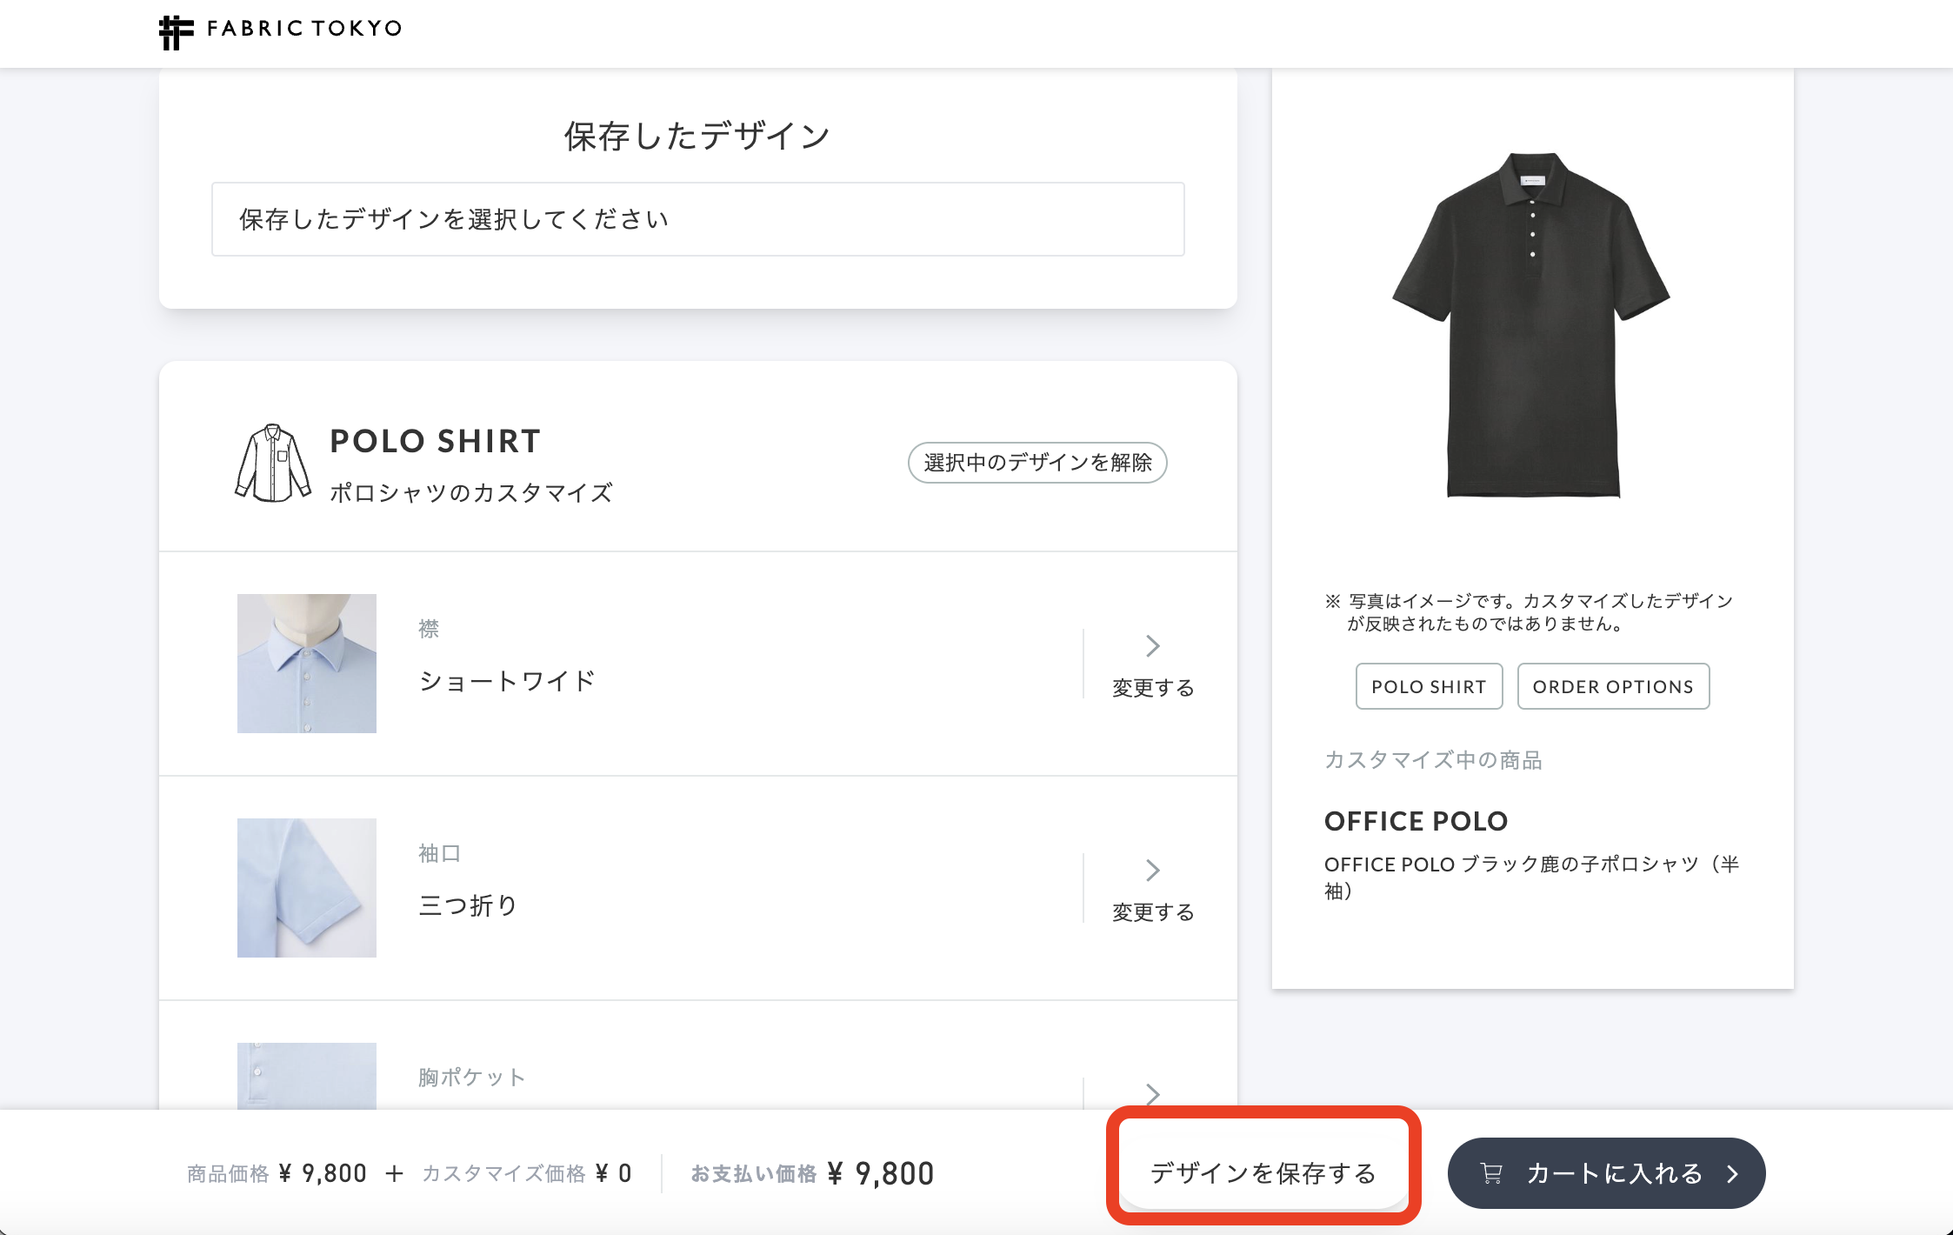Click the cart icon on カートに入れる button
1953x1235 pixels.
[x=1491, y=1172]
